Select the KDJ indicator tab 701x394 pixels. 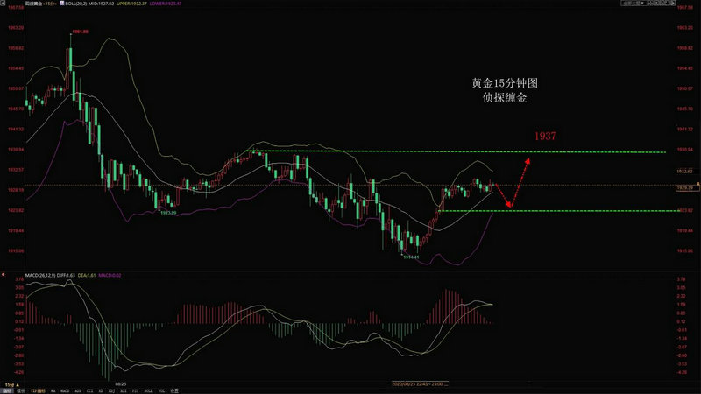(x=112, y=390)
